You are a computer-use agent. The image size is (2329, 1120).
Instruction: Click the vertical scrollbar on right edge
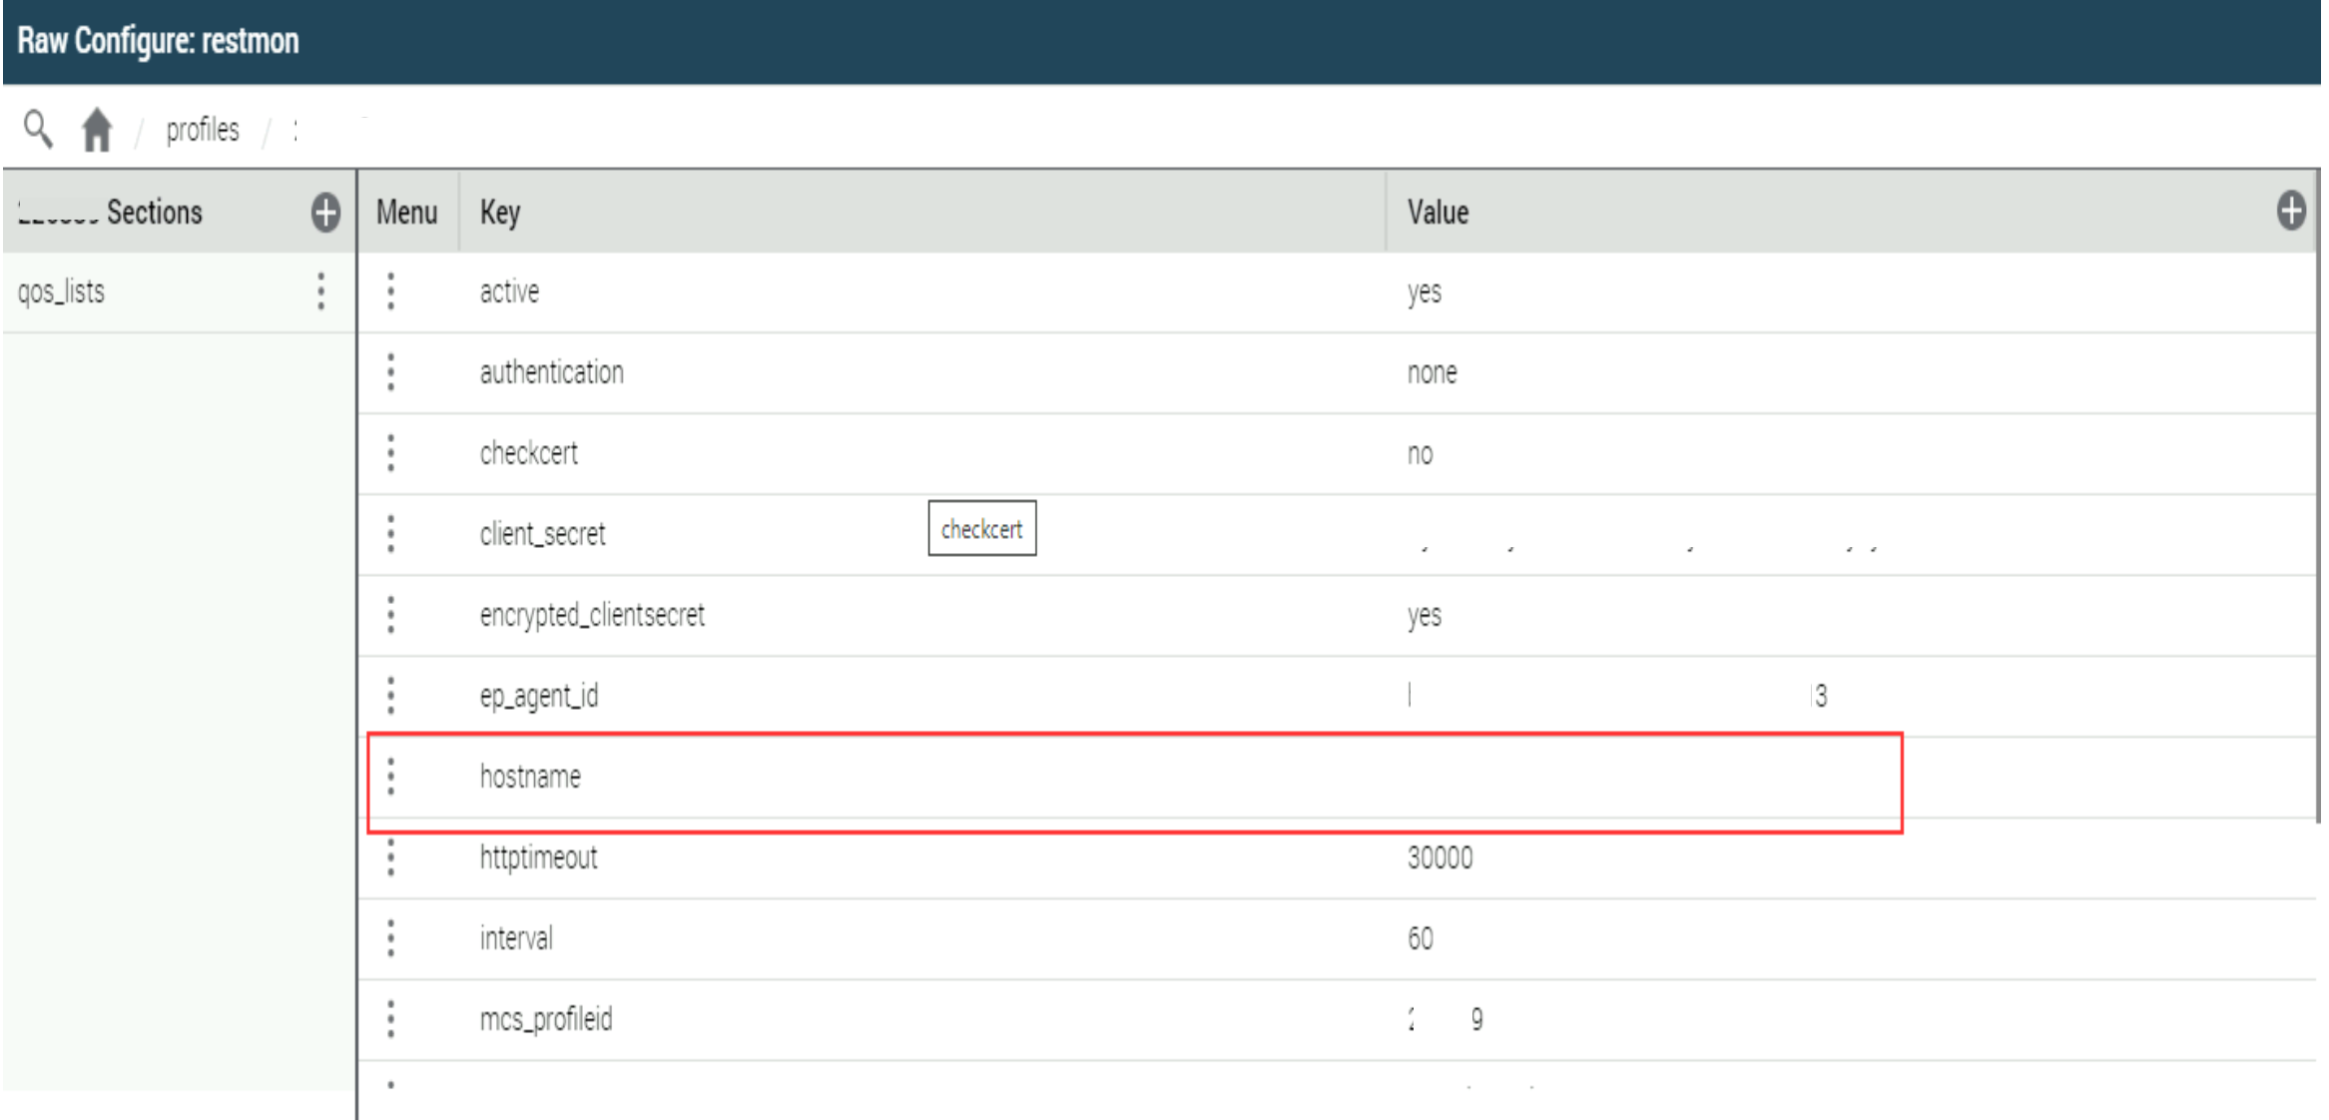click(x=2318, y=499)
